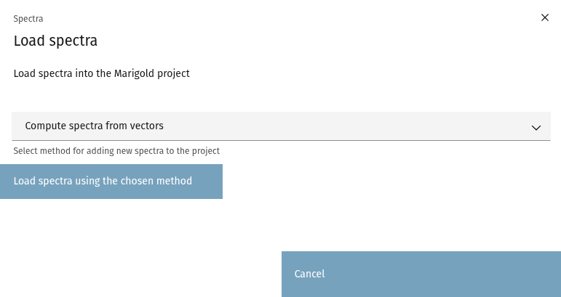Click the Spectra label at top
The width and height of the screenshot is (561, 297).
pos(28,18)
